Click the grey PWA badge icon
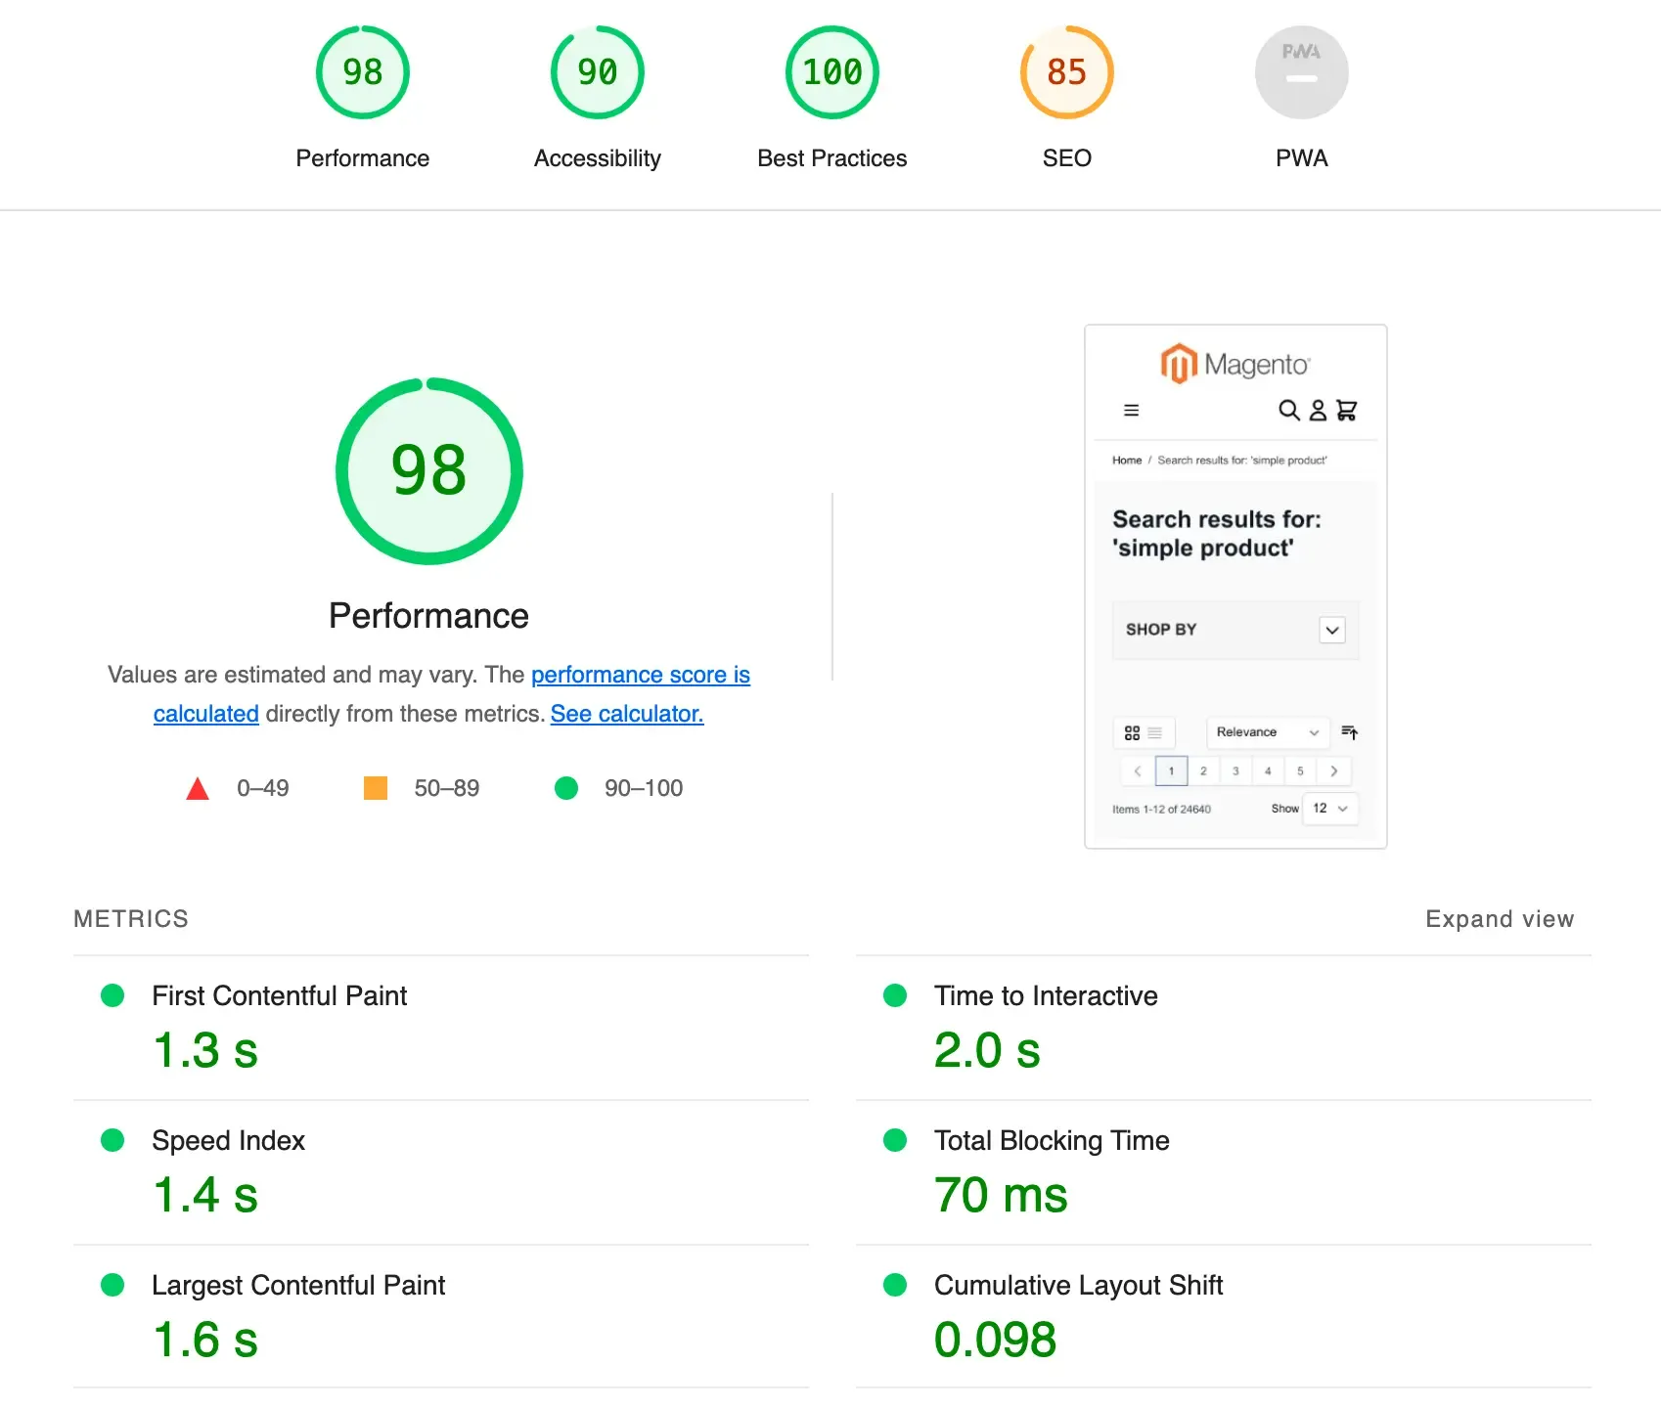The height and width of the screenshot is (1408, 1661). tap(1301, 72)
